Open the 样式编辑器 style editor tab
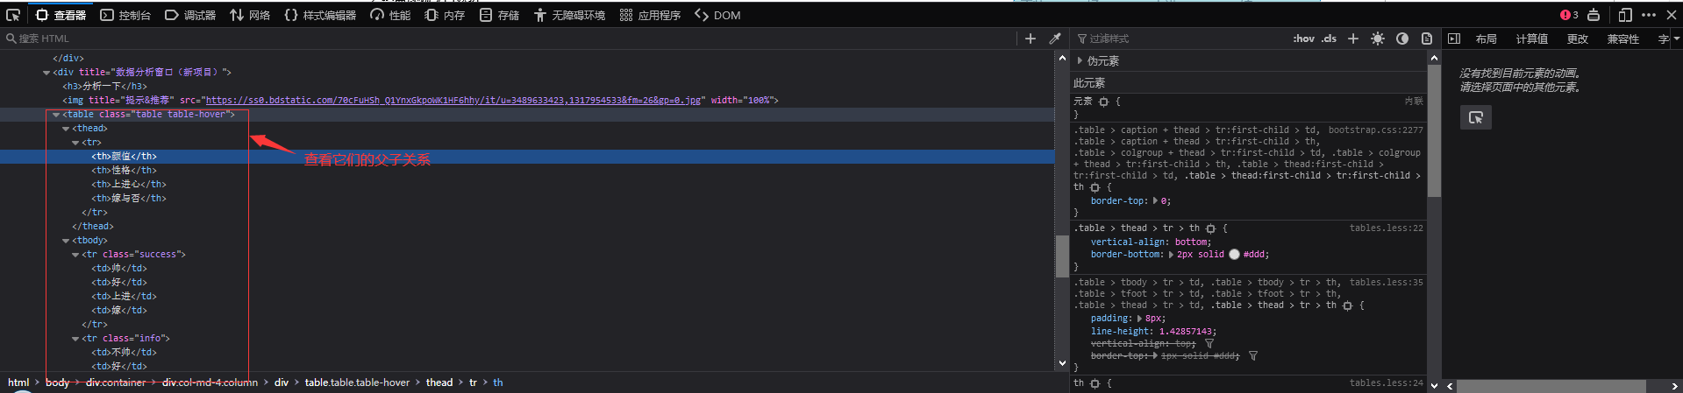Image resolution: width=1683 pixels, height=393 pixels. (x=320, y=15)
